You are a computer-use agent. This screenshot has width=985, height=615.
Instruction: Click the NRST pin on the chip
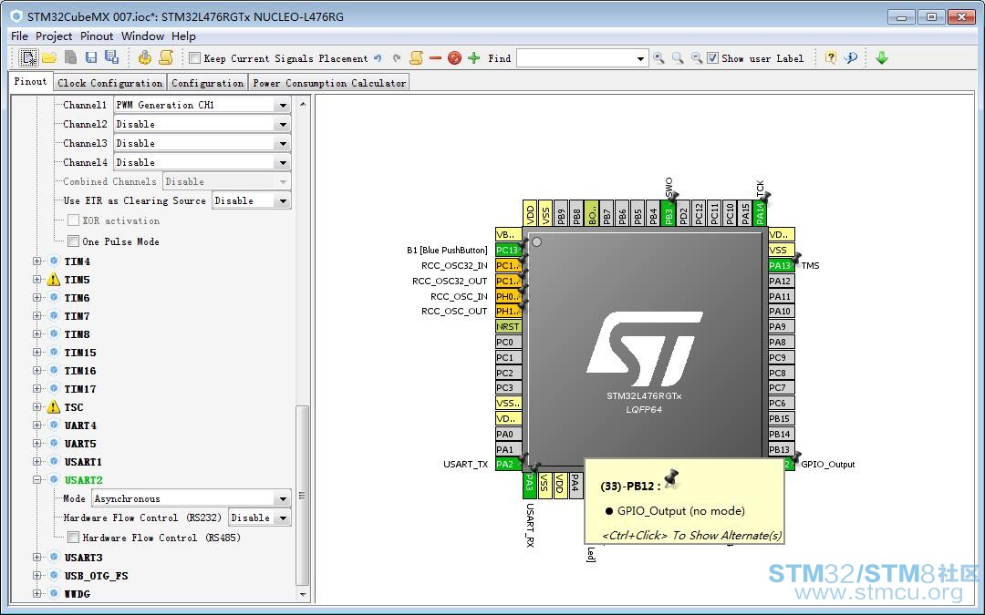(x=508, y=326)
